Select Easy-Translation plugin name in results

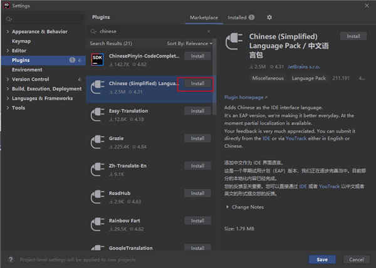128,111
